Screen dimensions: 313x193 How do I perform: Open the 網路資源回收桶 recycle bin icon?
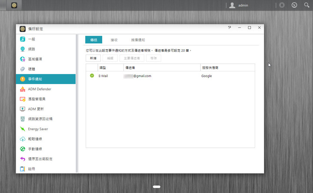tap(23, 119)
